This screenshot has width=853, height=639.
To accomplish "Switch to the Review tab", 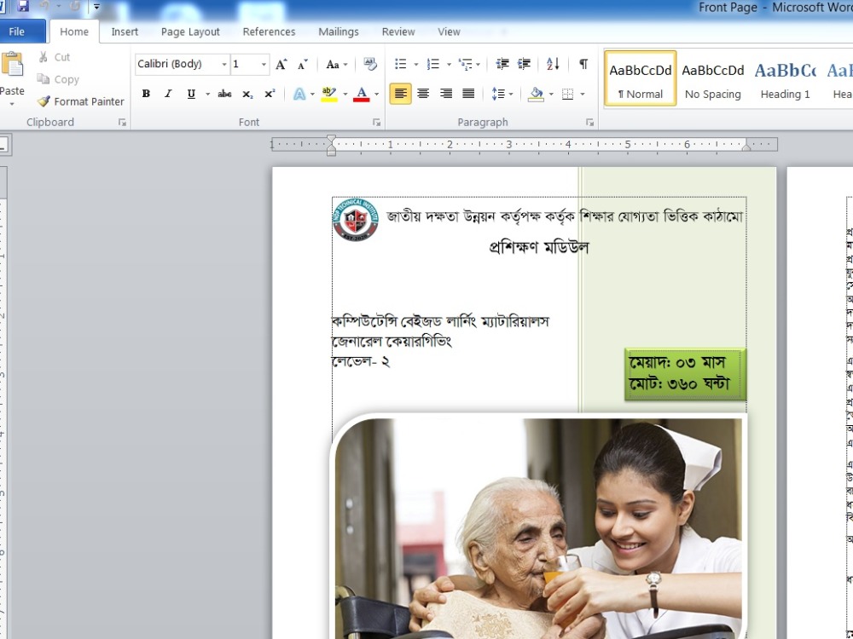I will point(398,32).
